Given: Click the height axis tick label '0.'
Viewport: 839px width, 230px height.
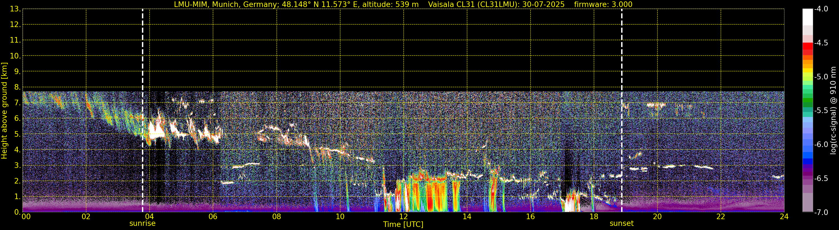Looking at the screenshot, I should [x=18, y=212].
